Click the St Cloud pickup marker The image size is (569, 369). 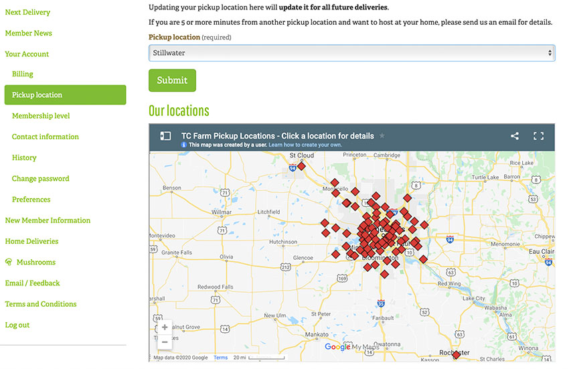301,166
